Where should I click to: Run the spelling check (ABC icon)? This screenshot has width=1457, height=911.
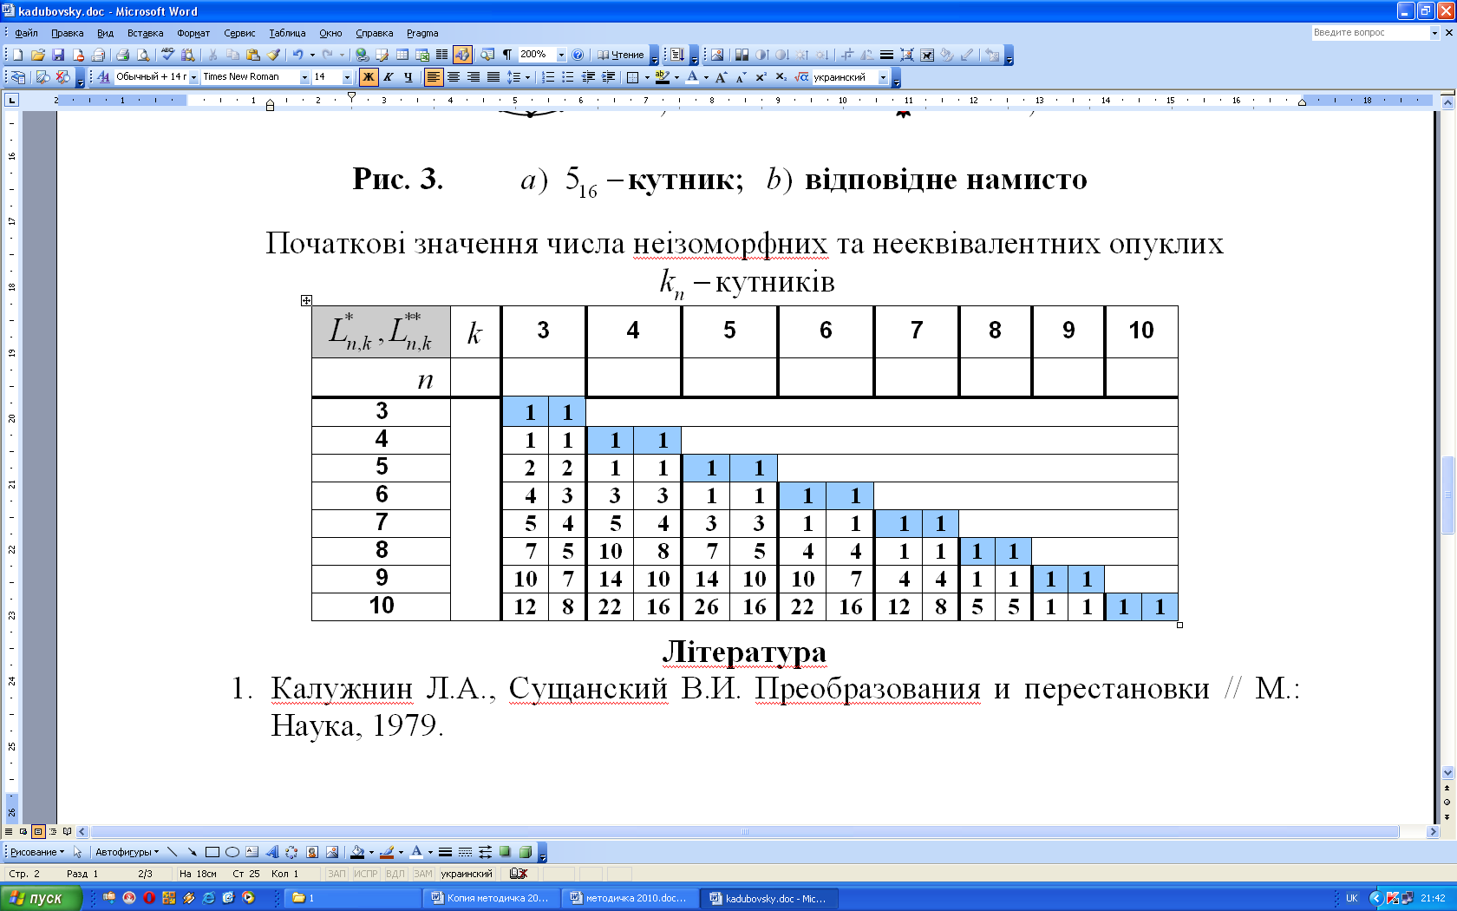click(x=168, y=55)
